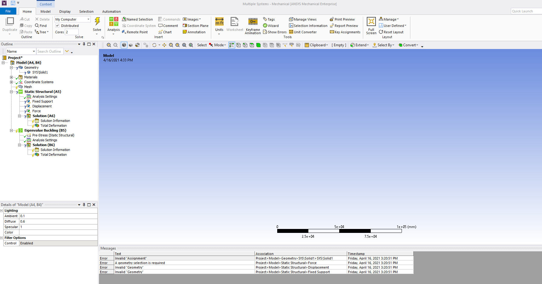
Task: Select the Rotate view tool
Action: (154, 45)
